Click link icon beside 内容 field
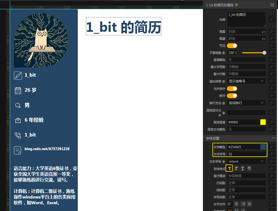Image resolution: width=278 pixels, height=211 pixels. tap(271, 19)
